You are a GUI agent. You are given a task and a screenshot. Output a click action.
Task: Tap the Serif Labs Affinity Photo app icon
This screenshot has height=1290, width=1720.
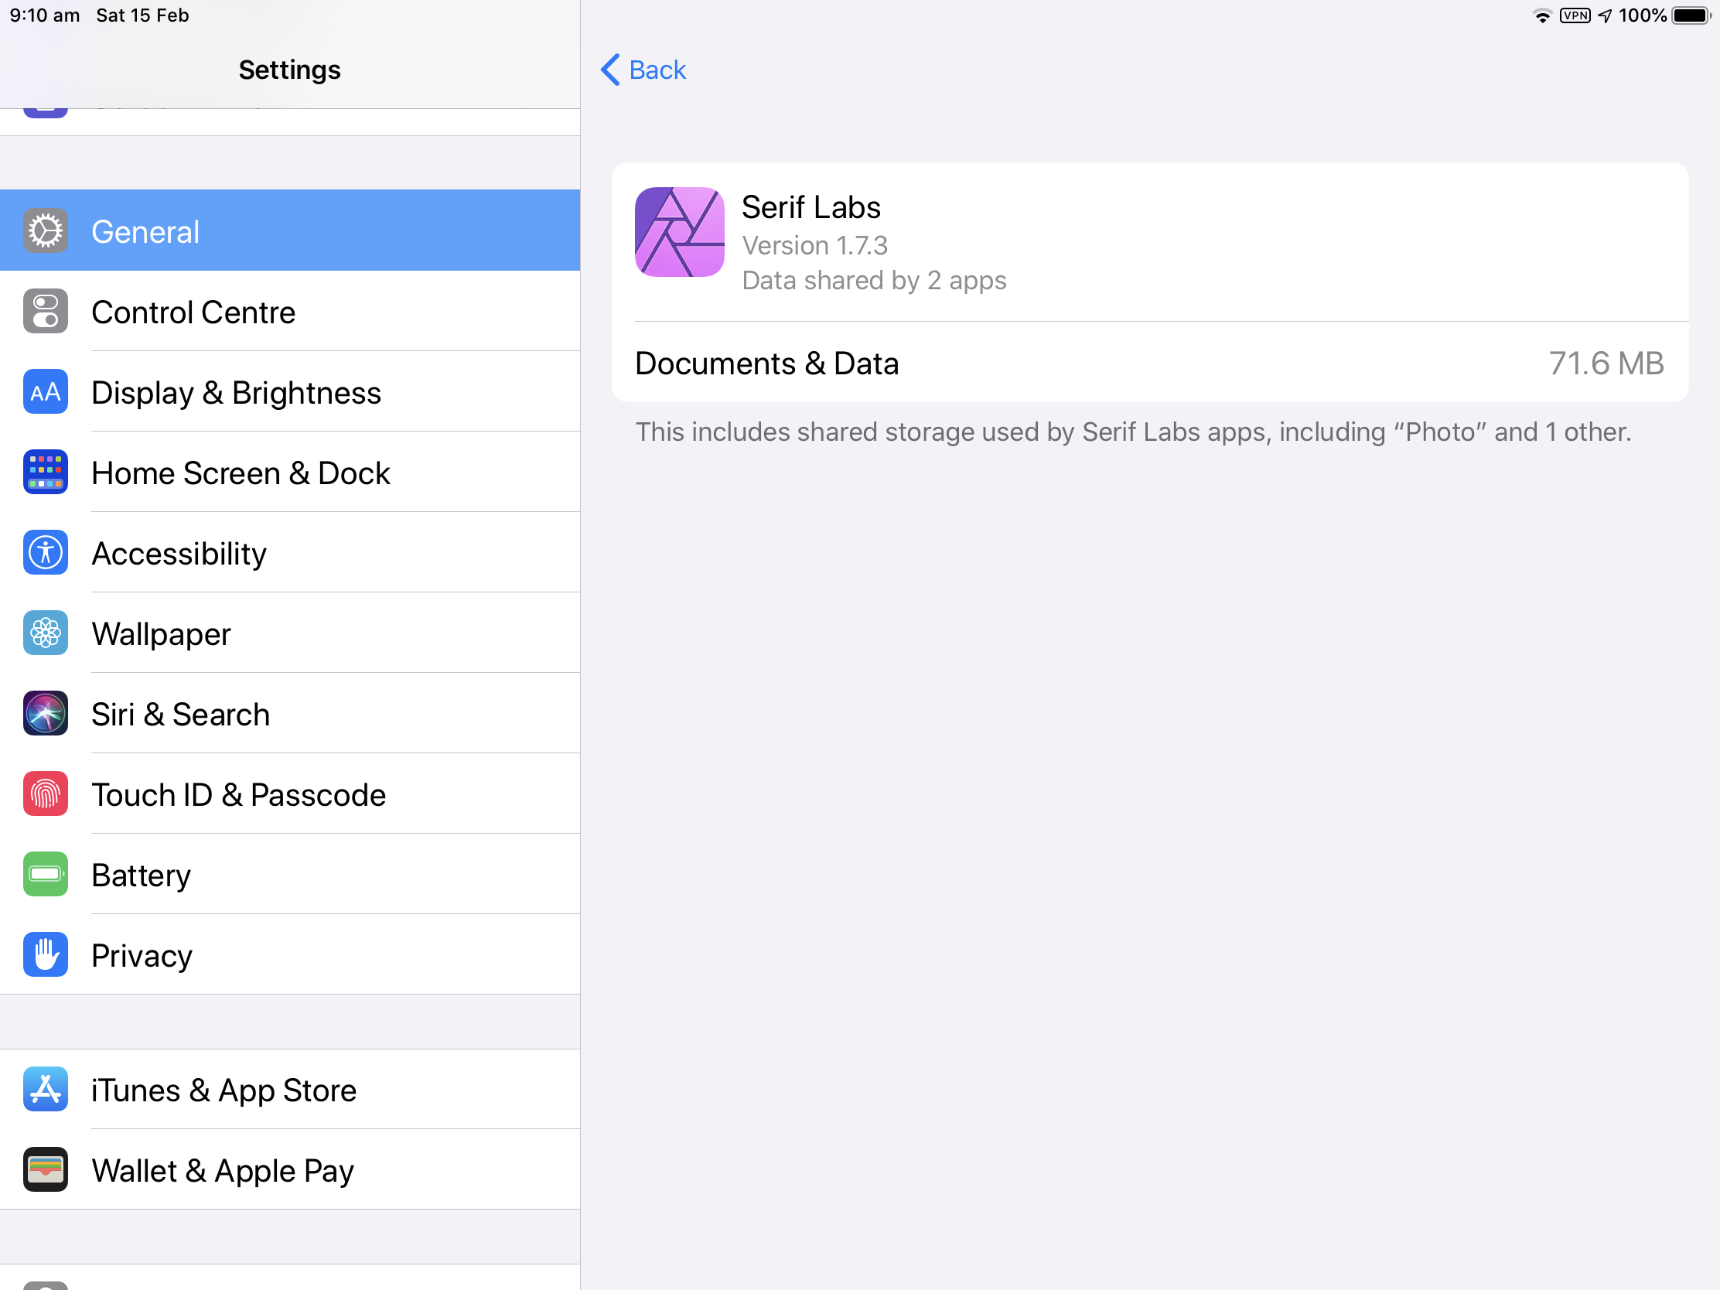tap(680, 232)
